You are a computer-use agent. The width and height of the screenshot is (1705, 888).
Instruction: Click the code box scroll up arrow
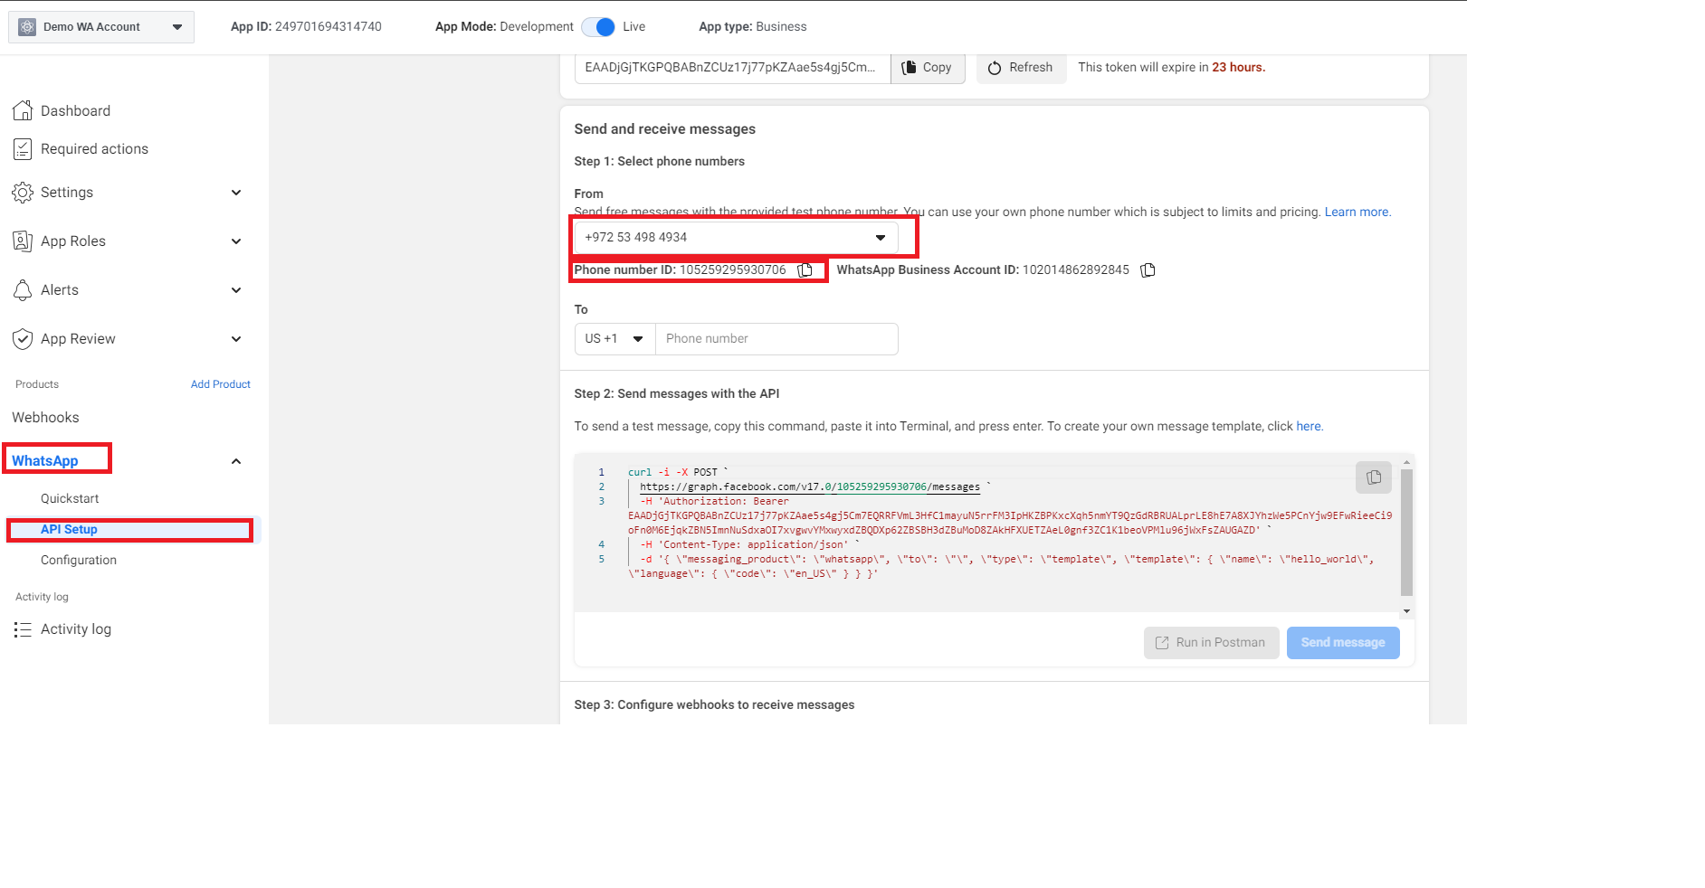(x=1406, y=462)
